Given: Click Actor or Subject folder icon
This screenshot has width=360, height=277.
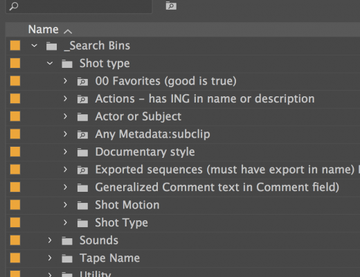Looking at the screenshot, I should (x=82, y=117).
